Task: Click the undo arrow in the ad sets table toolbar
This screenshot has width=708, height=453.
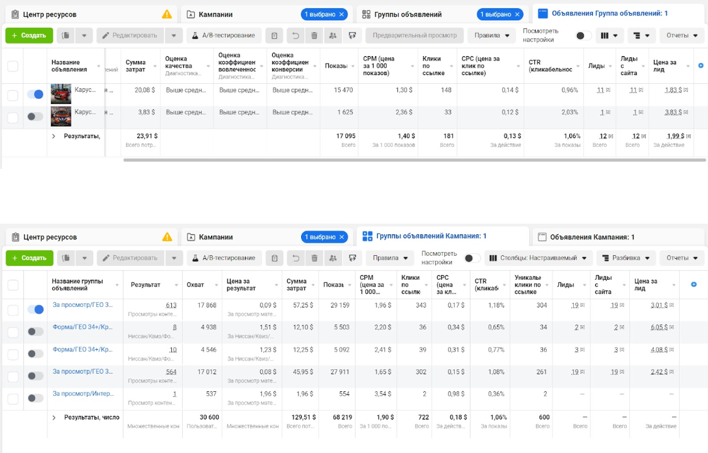Action: coord(296,258)
